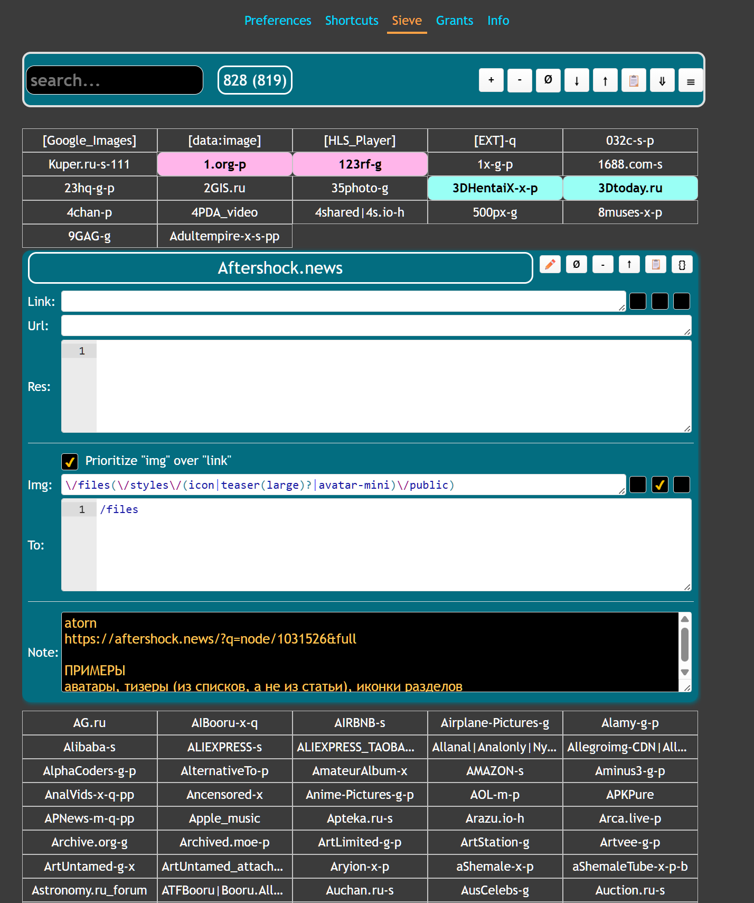Click the up arrow icon in the Aftershock.news header
The image size is (754, 903).
[629, 264]
